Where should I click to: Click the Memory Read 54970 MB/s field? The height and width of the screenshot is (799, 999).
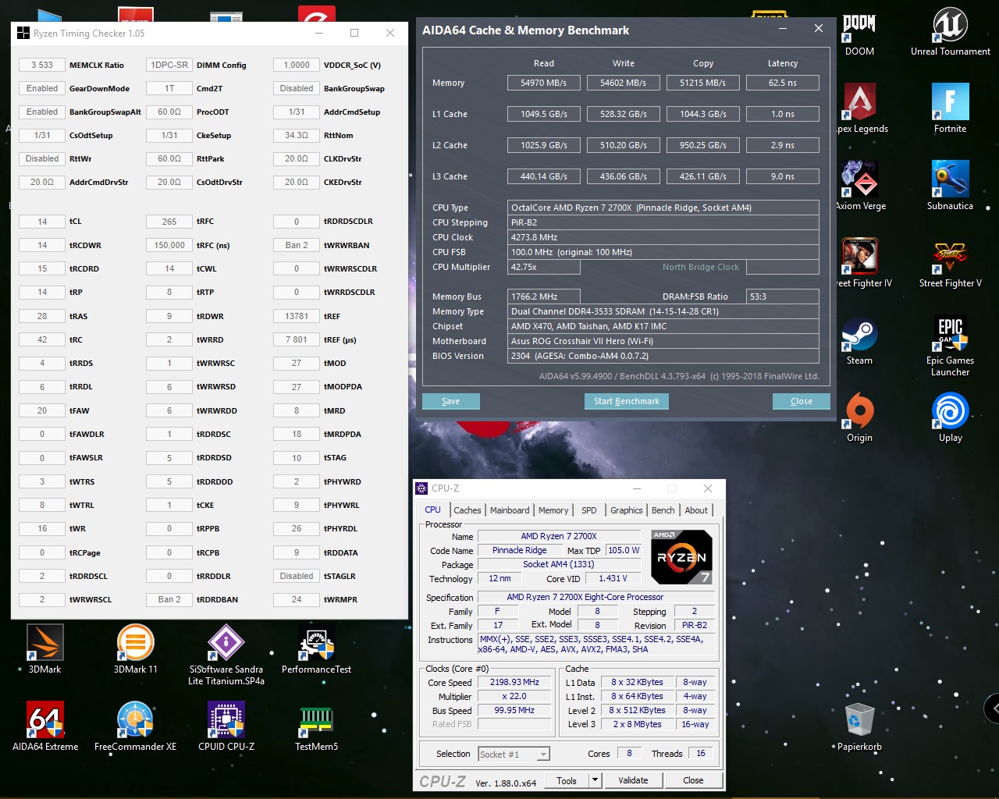tap(544, 83)
